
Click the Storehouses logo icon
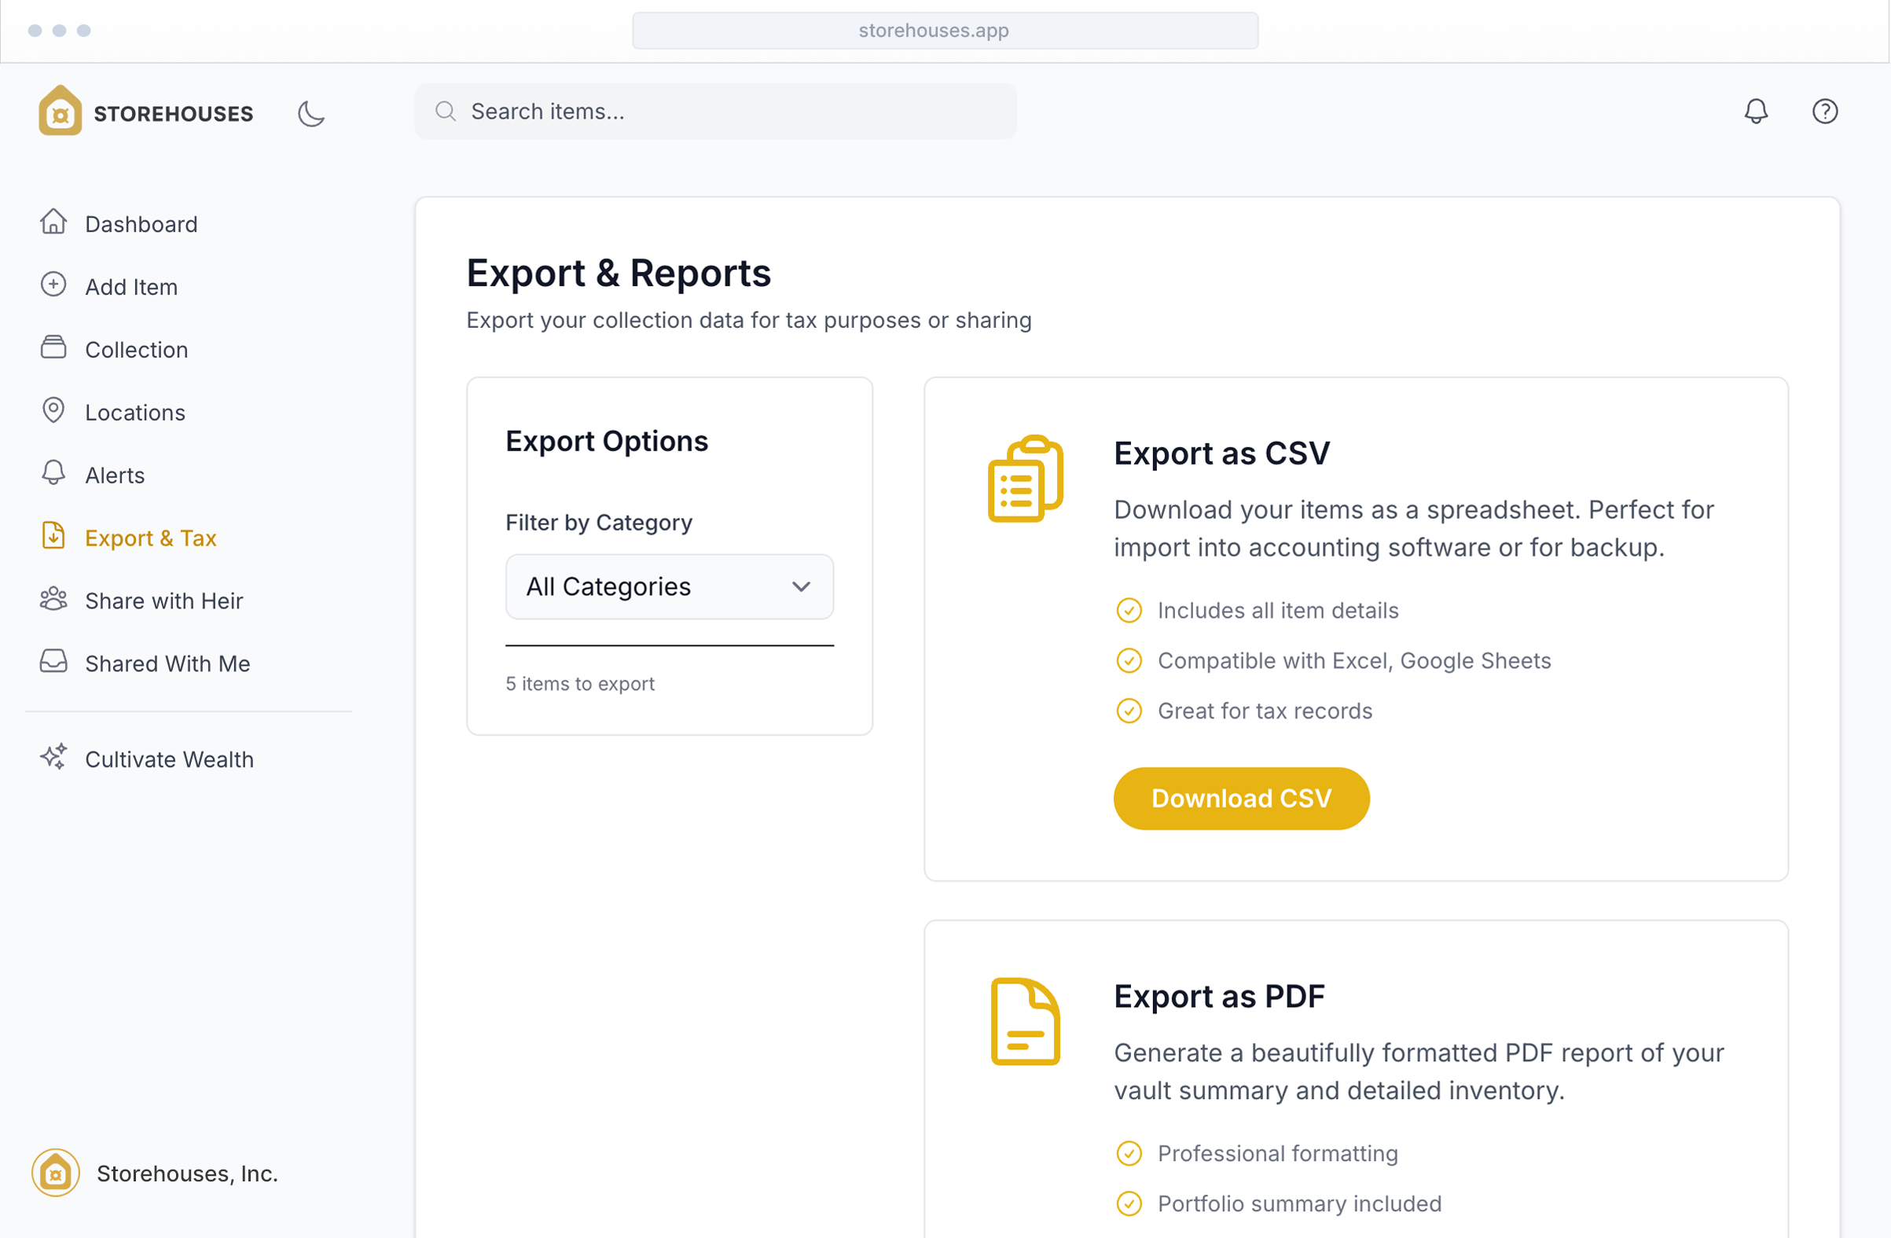coord(61,112)
